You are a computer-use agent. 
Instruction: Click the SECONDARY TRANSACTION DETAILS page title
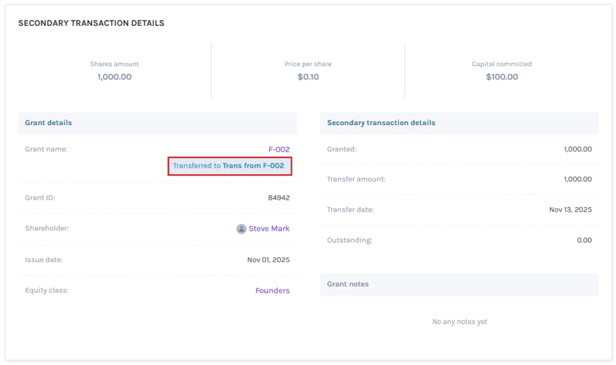click(x=91, y=23)
